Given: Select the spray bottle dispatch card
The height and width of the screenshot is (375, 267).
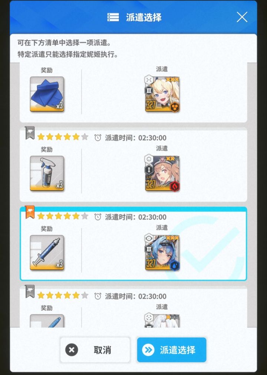Looking at the screenshot, I should pos(133,165).
